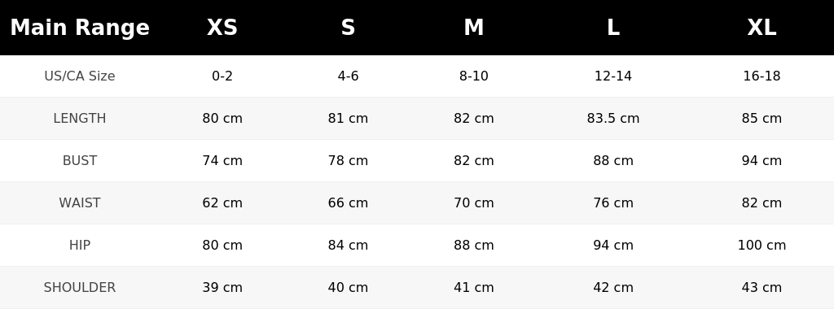
Task: Select the 0-2 size cell
Action: click(222, 76)
